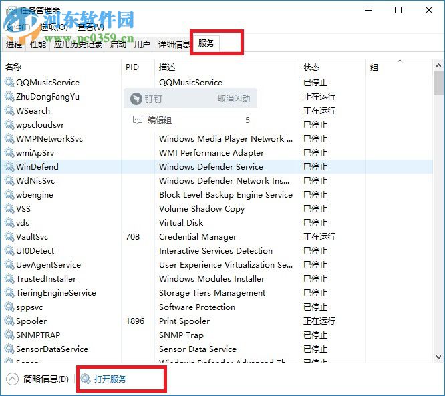Click the gear icon beside SNMPTRAP

click(9, 335)
